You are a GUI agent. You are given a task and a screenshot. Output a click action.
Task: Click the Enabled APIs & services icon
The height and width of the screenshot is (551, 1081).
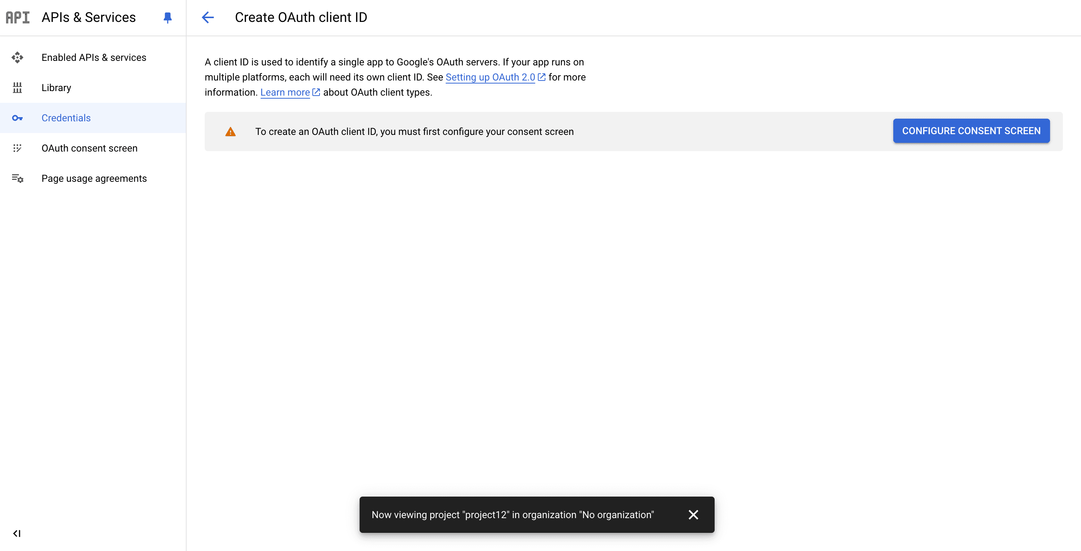click(17, 57)
